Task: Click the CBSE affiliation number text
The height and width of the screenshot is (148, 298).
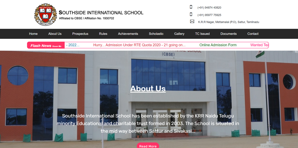Action: click(x=86, y=18)
